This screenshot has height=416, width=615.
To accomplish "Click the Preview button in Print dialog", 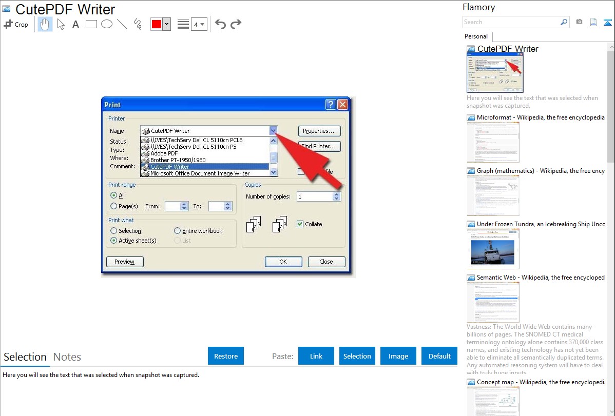I will tap(125, 262).
